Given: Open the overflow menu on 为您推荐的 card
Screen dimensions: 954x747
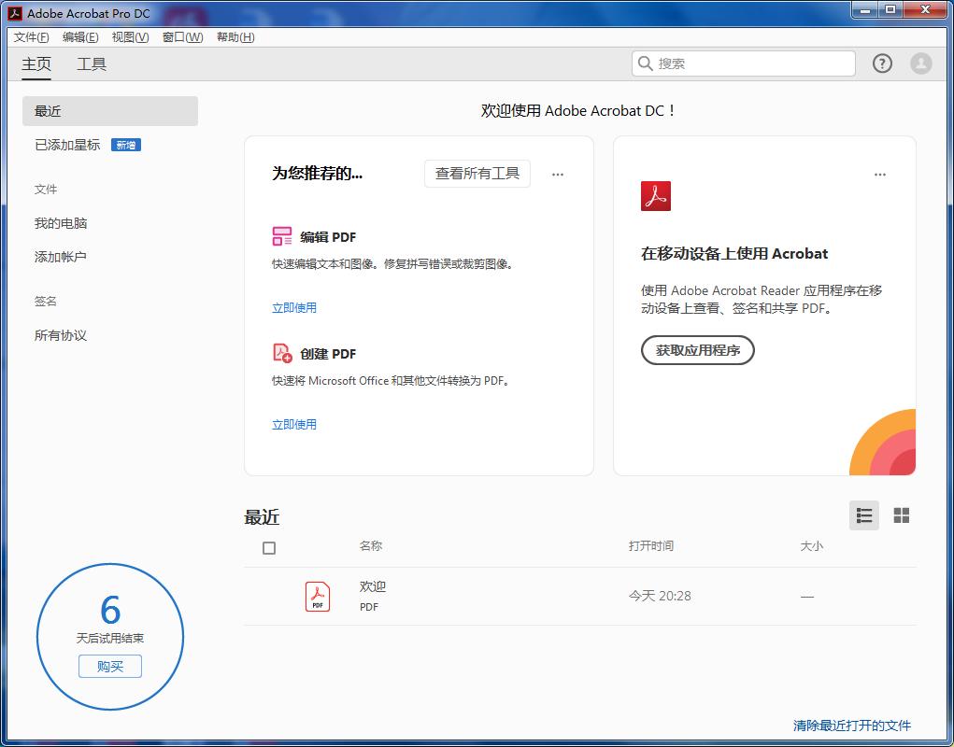Looking at the screenshot, I should click(x=557, y=174).
